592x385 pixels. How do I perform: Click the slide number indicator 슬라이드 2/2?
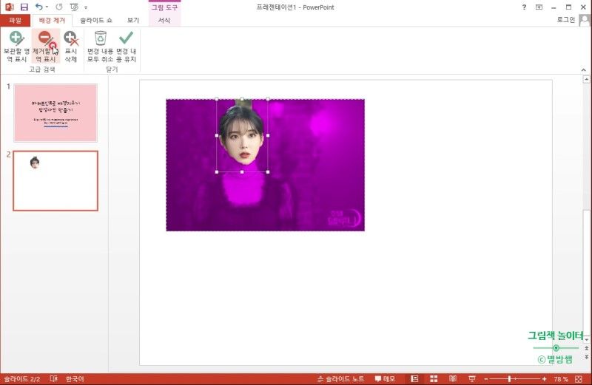coord(22,379)
